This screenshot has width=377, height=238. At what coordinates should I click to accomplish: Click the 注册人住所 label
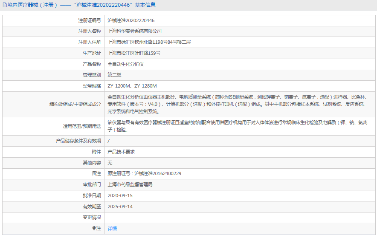pos(90,42)
